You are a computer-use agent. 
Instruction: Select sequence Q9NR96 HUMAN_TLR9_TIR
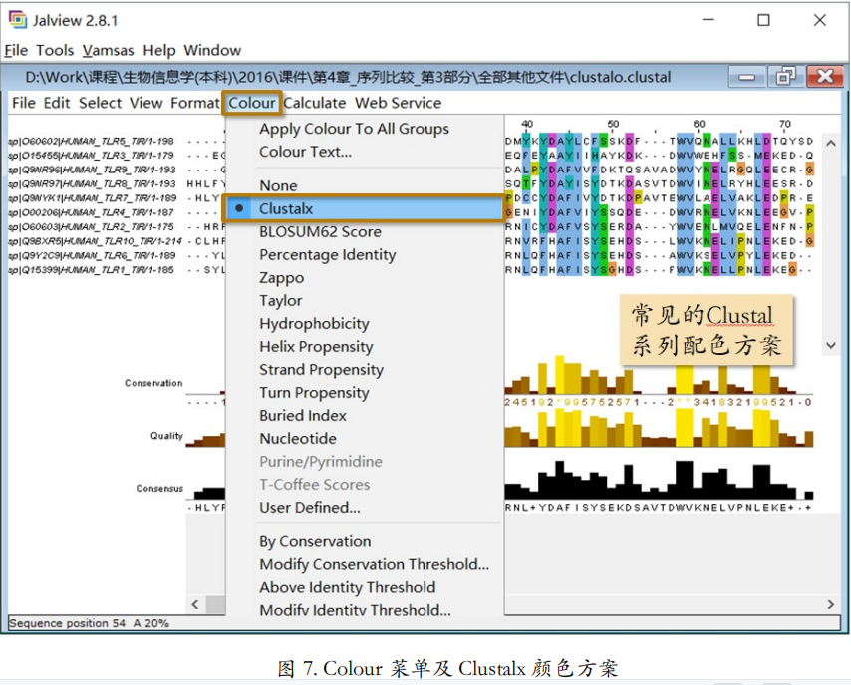[x=93, y=170]
